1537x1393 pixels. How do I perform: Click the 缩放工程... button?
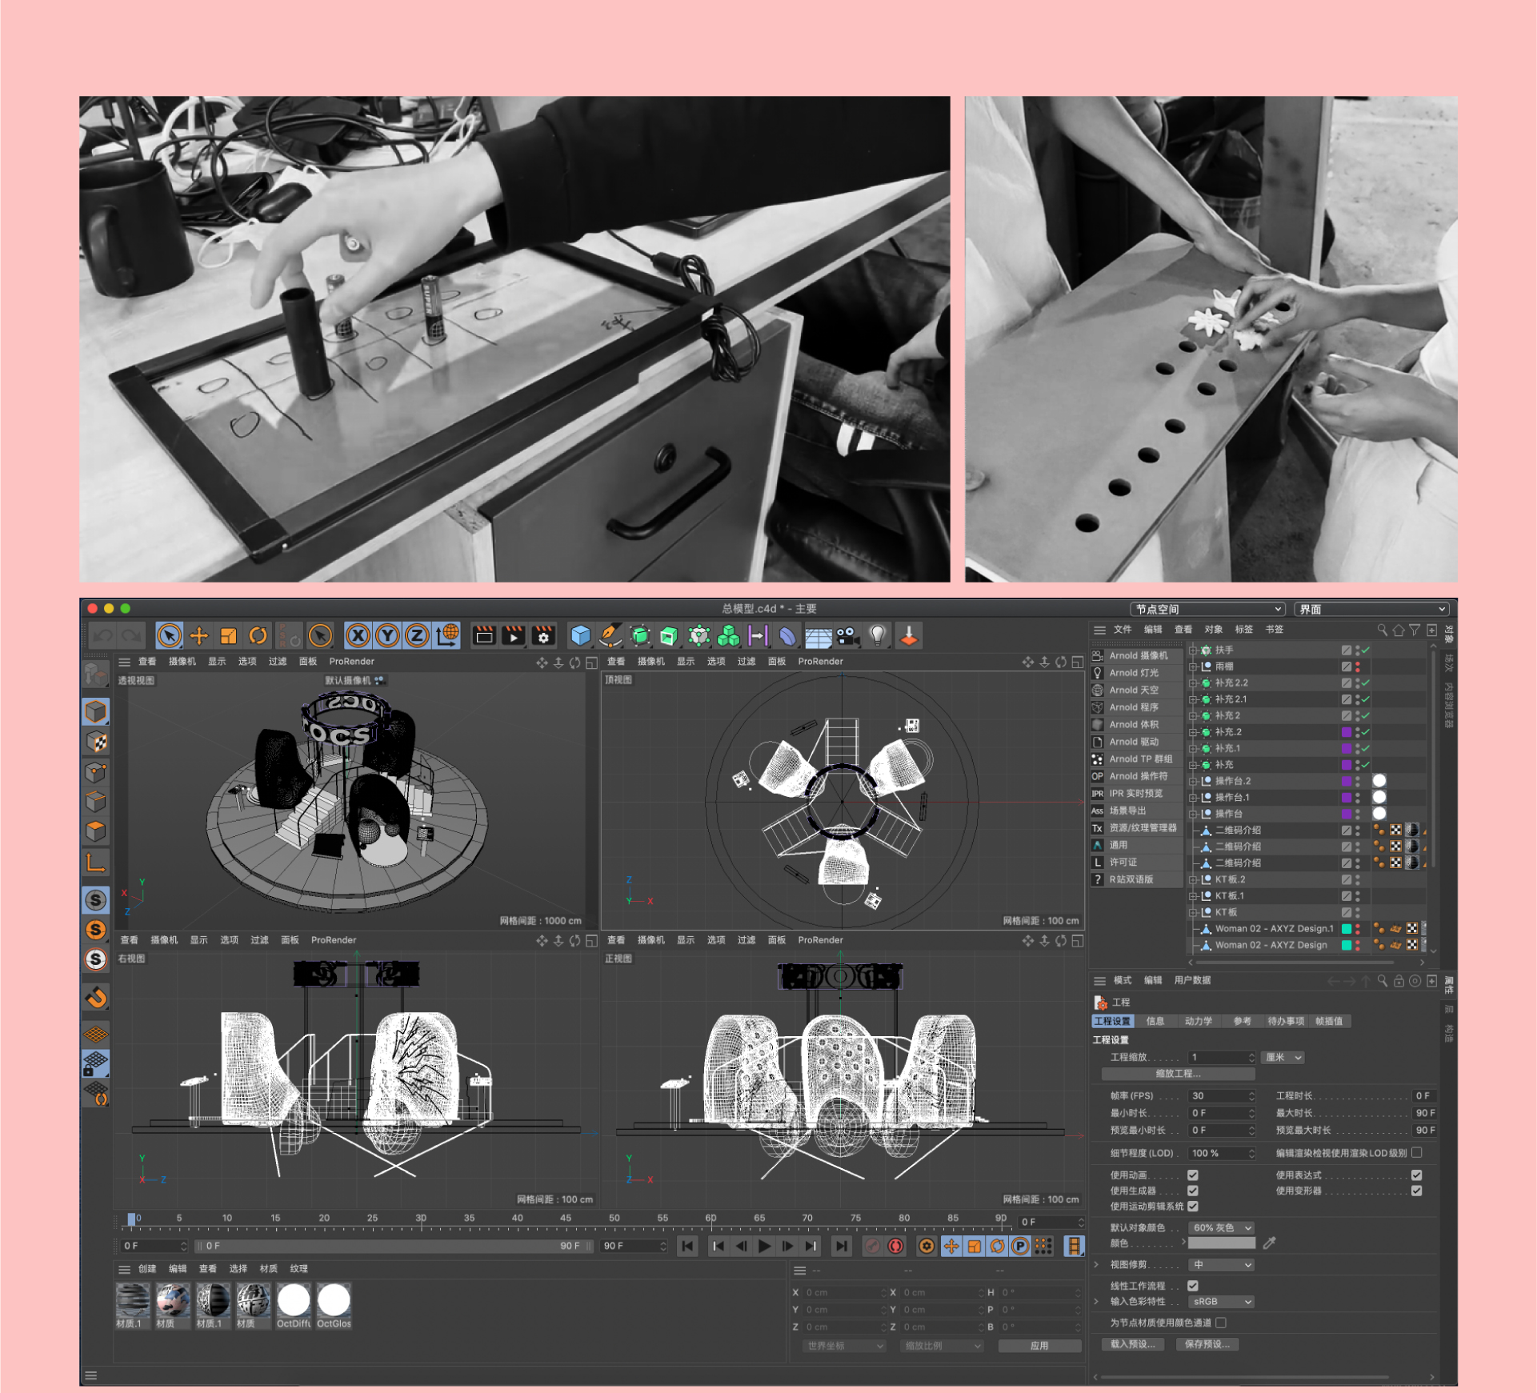tap(1178, 1074)
